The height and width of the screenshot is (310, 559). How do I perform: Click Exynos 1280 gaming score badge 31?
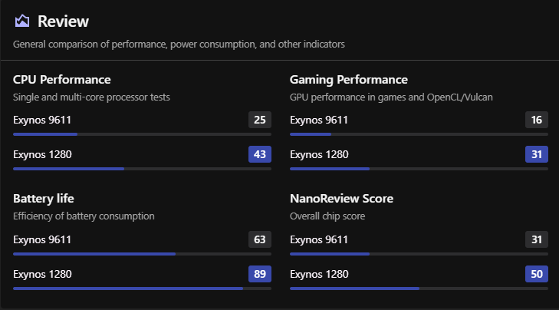tap(537, 155)
